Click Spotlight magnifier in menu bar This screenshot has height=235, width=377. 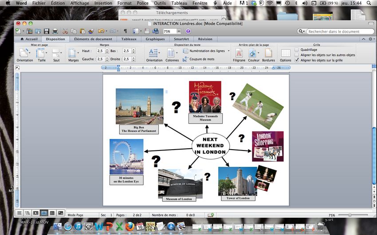369,3
